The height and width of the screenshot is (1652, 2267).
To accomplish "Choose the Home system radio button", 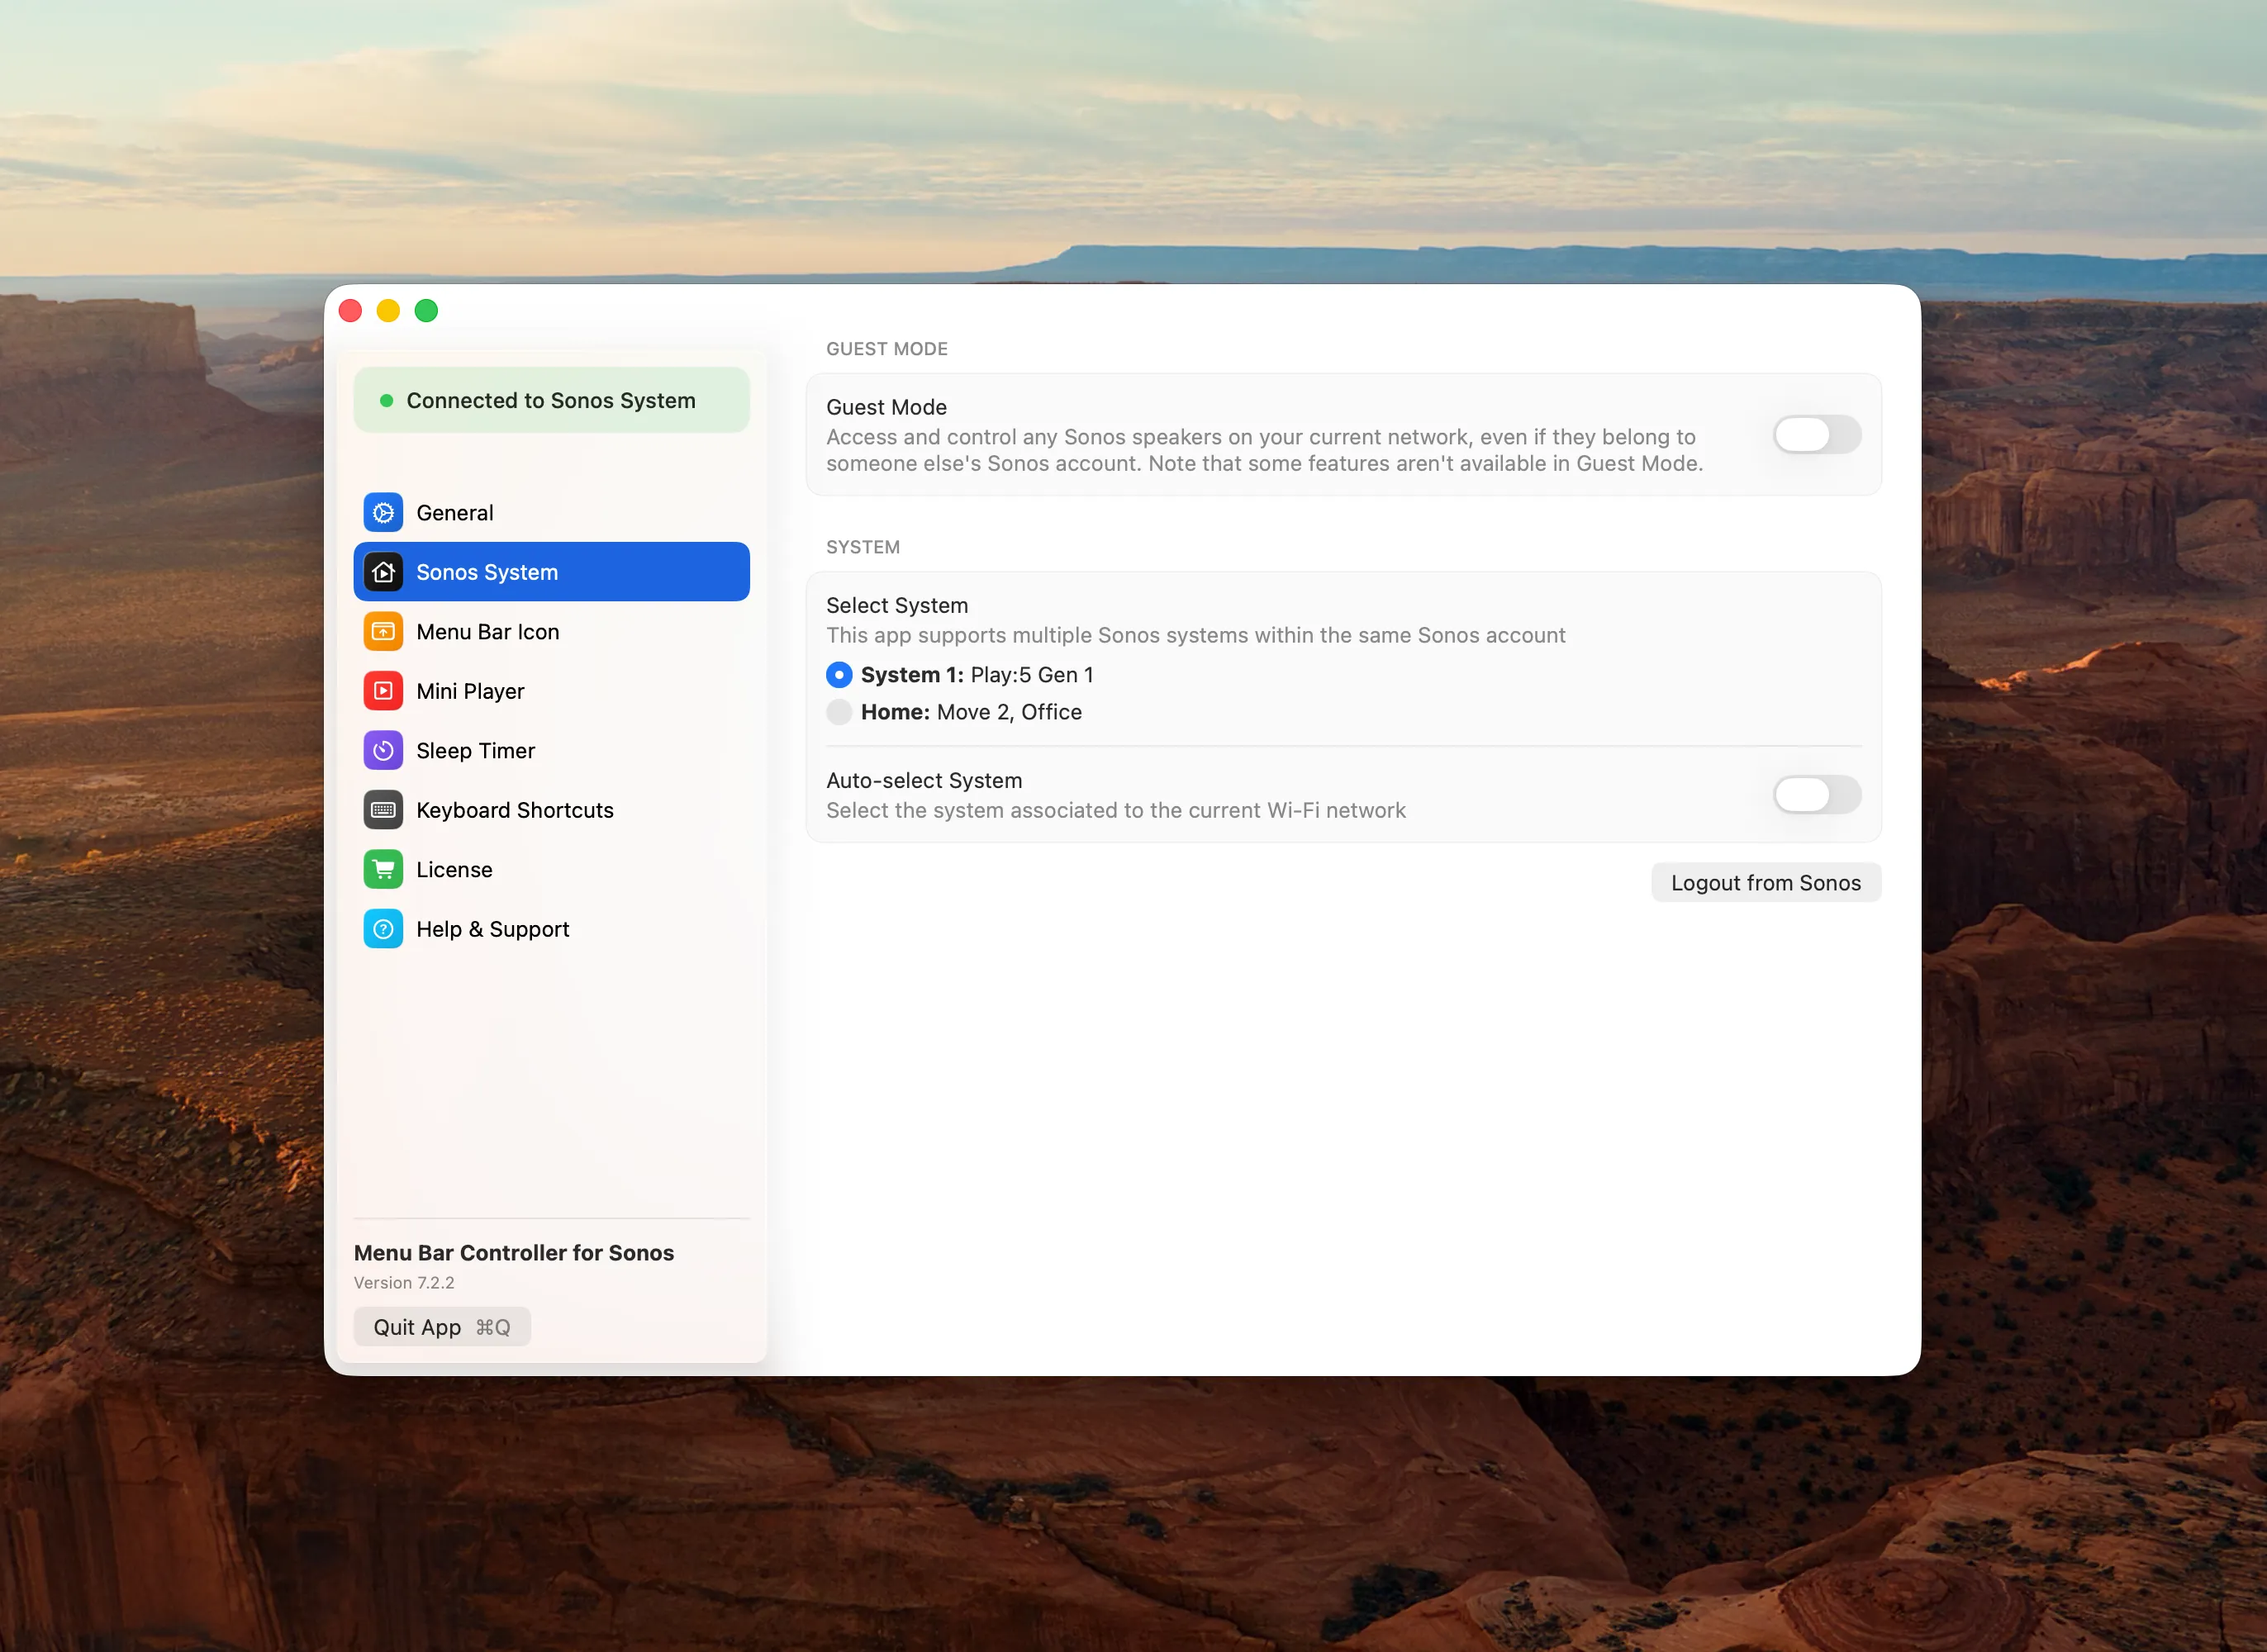I will (839, 712).
